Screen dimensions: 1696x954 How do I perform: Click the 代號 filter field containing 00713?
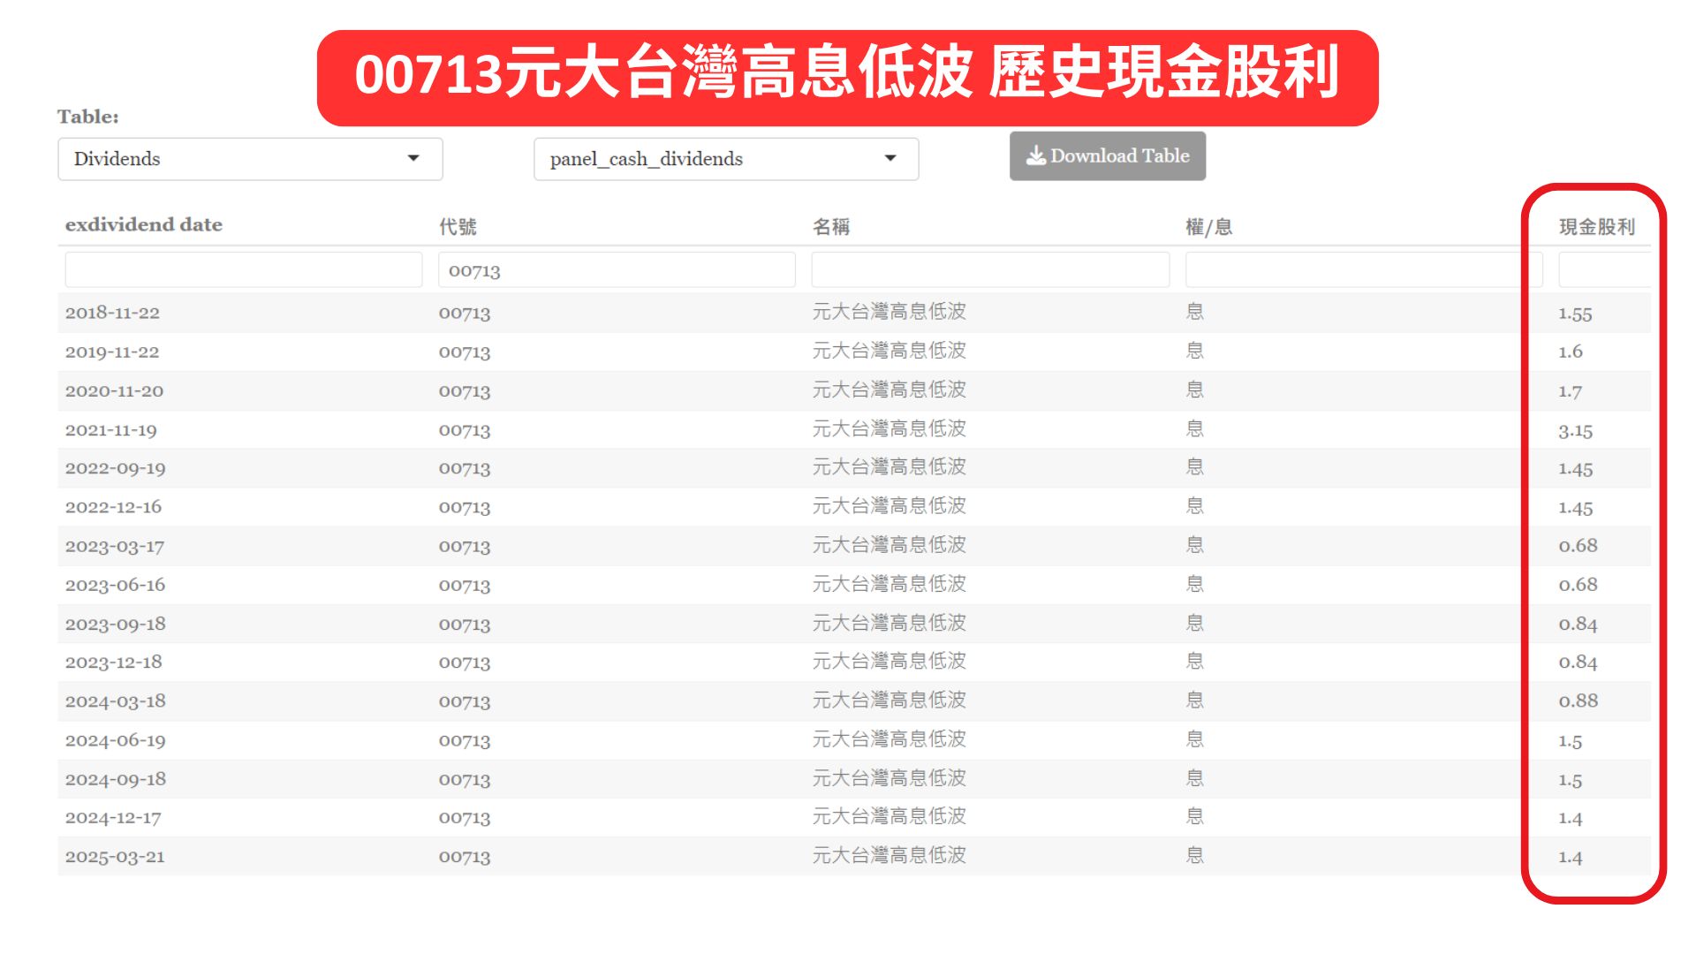[616, 270]
